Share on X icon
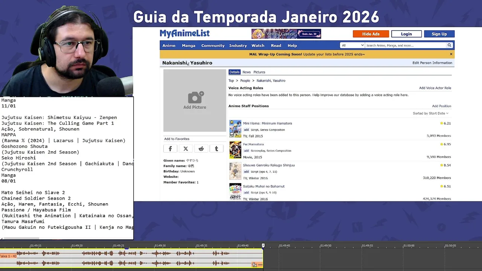This screenshot has height=271, width=482. coord(186,149)
